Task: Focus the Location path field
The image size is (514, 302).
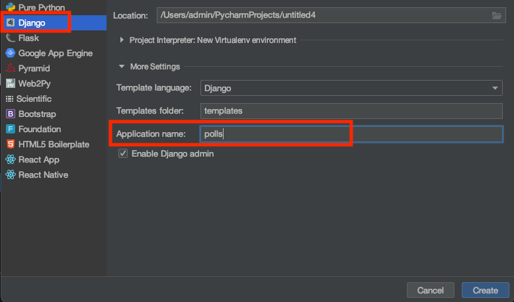Action: (x=331, y=15)
